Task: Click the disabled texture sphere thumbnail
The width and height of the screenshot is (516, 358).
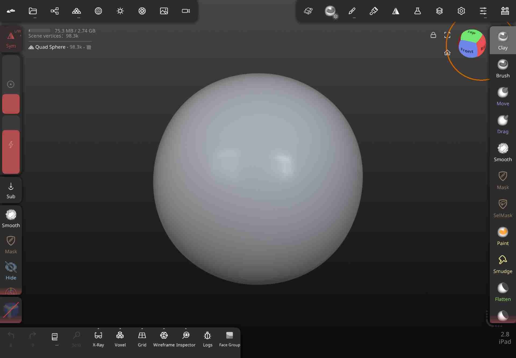Action: coord(11,310)
